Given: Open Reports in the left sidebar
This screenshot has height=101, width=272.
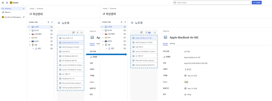Looking at the screenshot, I should 13,12.
